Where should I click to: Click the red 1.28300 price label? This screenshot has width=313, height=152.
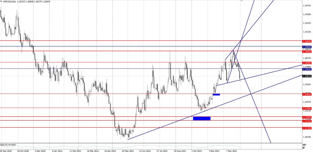tap(307, 63)
